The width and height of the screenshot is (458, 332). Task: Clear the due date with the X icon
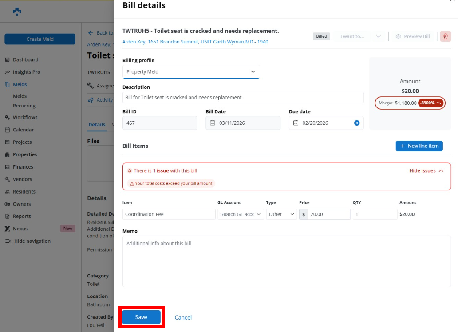pos(357,123)
